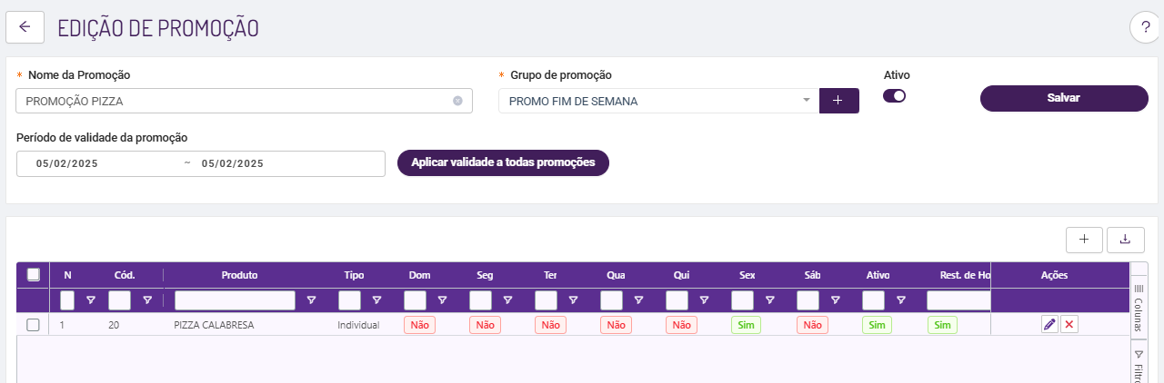Delete the PIZZA CALABRESA row
Screen dimensions: 1164x383
click(x=1069, y=325)
